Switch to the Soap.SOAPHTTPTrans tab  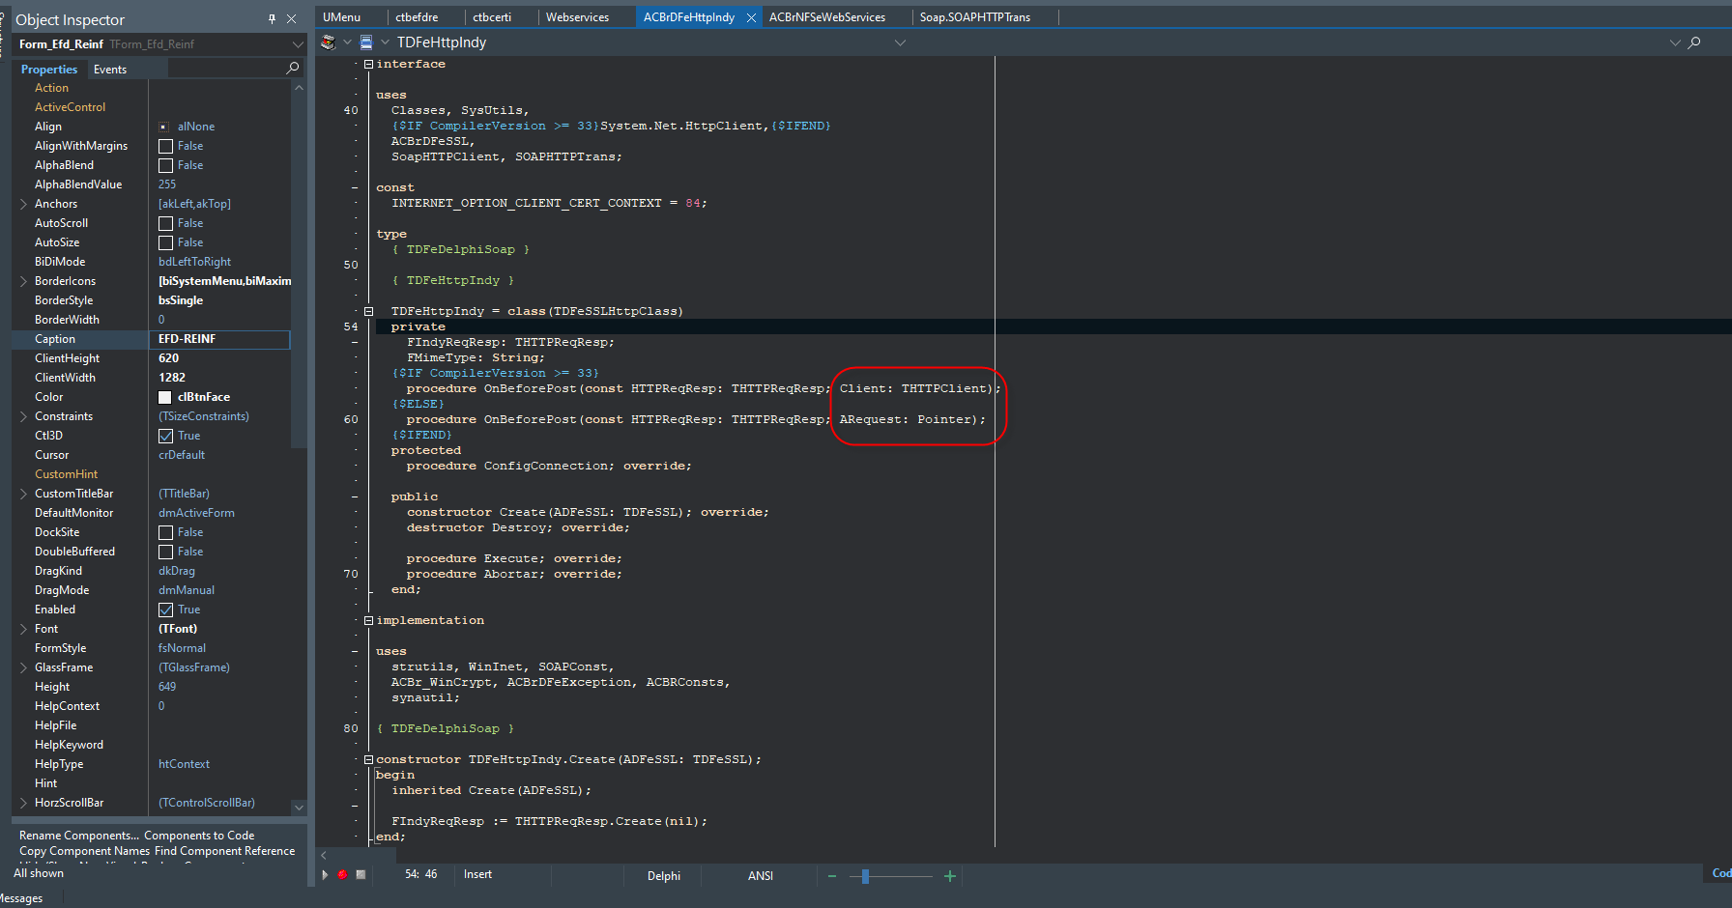pos(975,17)
